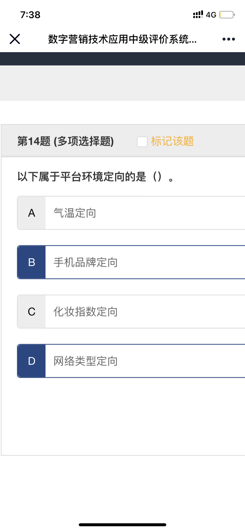The height and width of the screenshot is (531, 245).
Task: Tap the battery icon in status bar
Action: [x=227, y=15]
